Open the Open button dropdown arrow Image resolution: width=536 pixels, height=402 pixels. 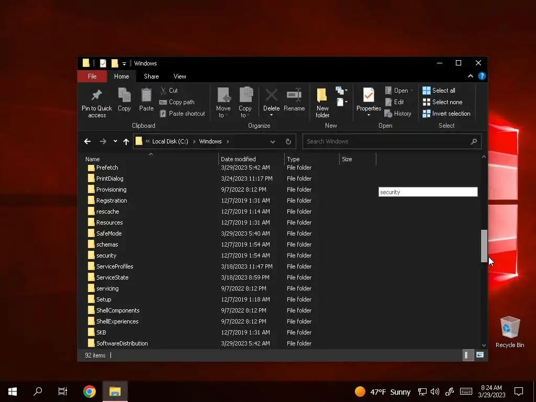411,91
